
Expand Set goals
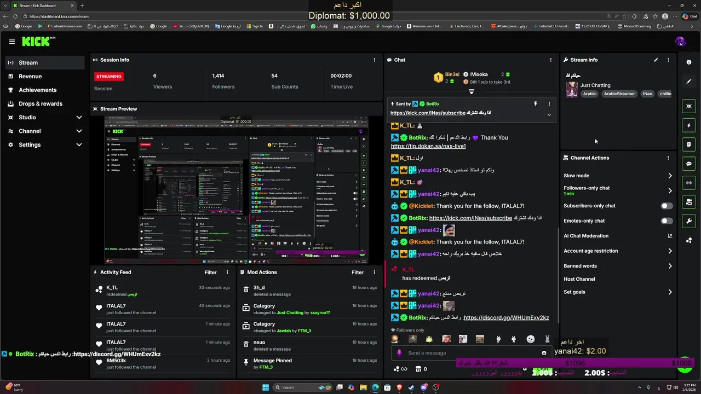coord(670,292)
